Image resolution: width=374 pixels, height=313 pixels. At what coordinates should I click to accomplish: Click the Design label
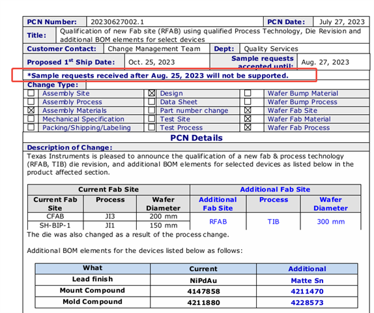[x=171, y=93]
